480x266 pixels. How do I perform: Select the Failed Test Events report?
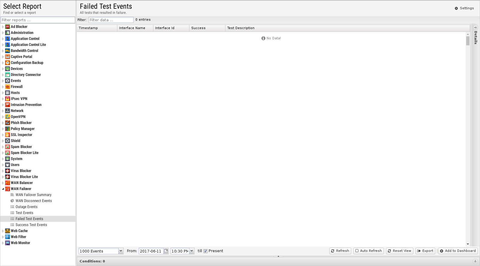(29, 219)
